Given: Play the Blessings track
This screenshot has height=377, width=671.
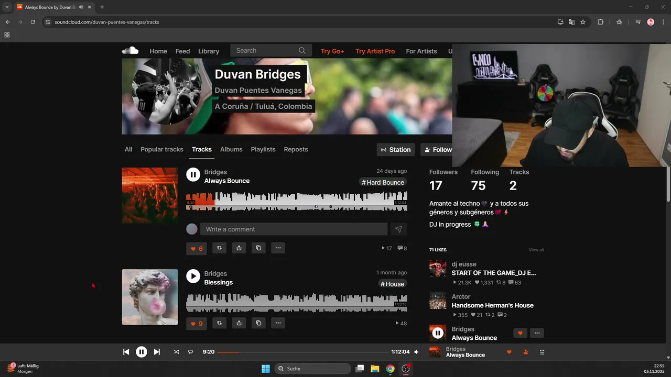Looking at the screenshot, I should tap(193, 276).
